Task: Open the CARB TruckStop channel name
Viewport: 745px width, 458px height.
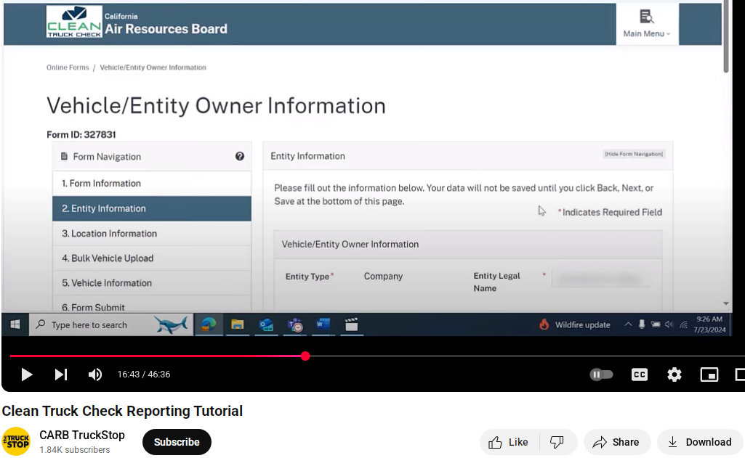Action: pos(82,435)
